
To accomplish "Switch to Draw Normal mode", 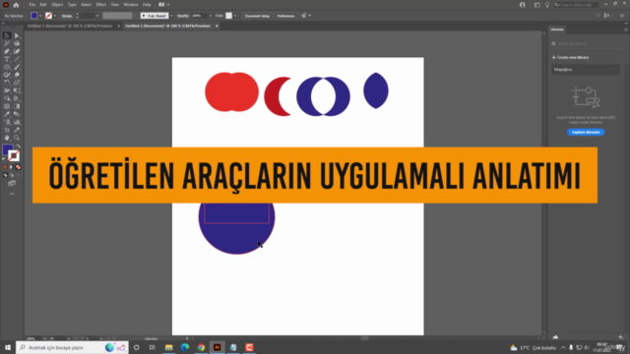I will [5, 175].
